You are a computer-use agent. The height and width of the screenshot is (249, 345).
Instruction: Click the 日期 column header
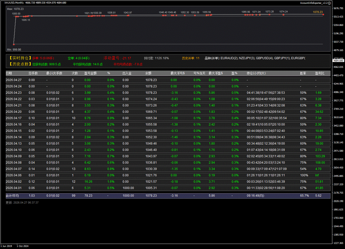point(9,73)
